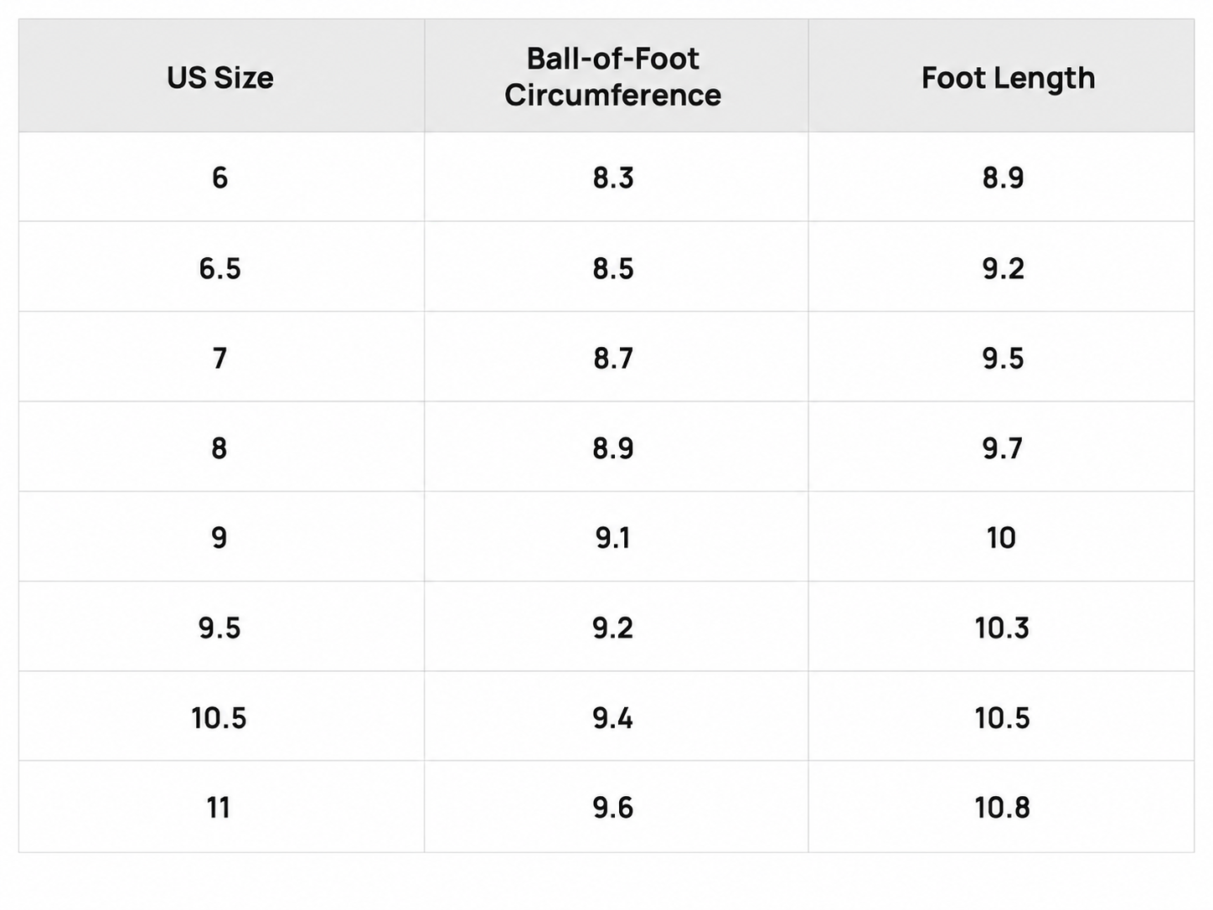Click the US size 9.5 cell

coord(219,628)
